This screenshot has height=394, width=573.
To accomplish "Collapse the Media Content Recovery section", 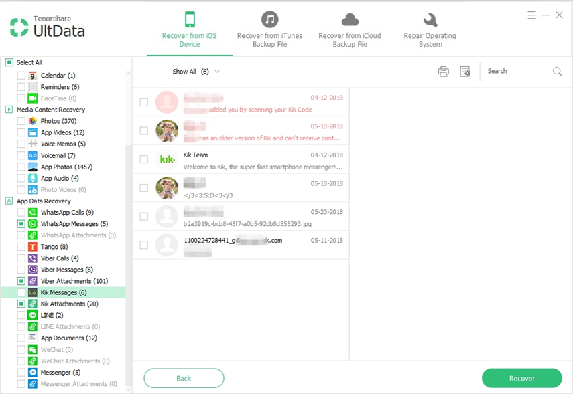I will [x=9, y=110].
